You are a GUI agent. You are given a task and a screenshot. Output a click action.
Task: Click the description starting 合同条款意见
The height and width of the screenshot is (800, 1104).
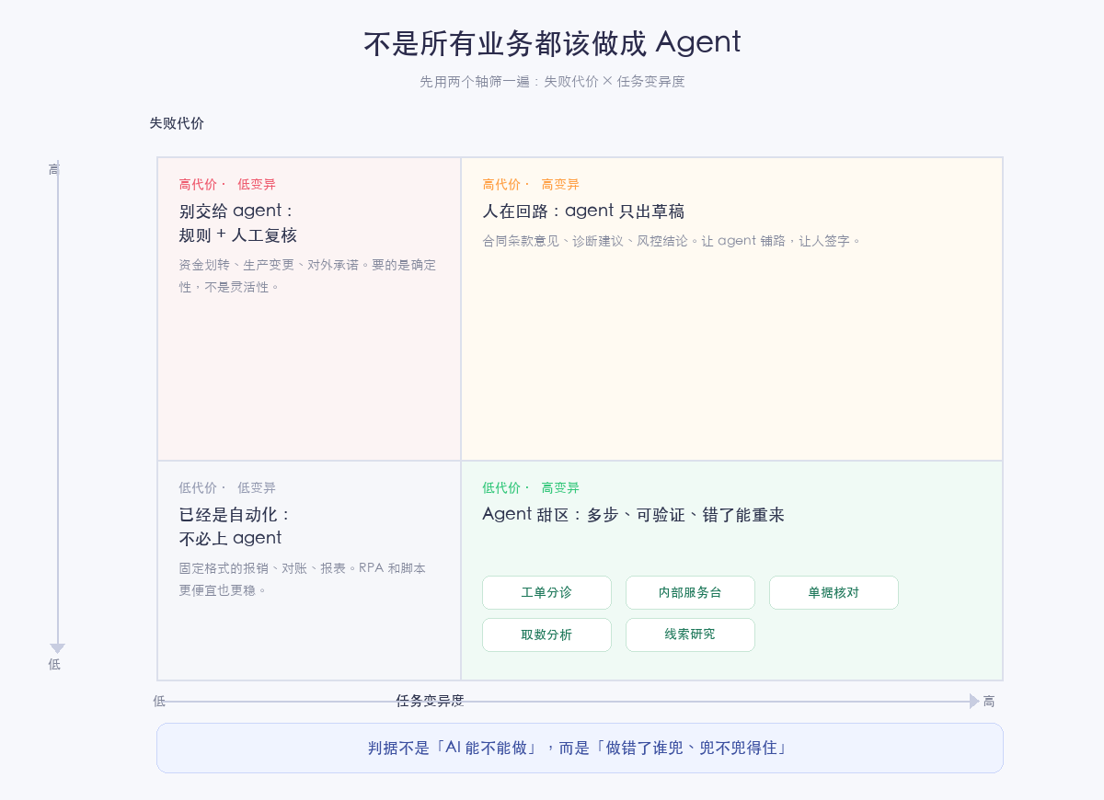pyautogui.click(x=672, y=241)
